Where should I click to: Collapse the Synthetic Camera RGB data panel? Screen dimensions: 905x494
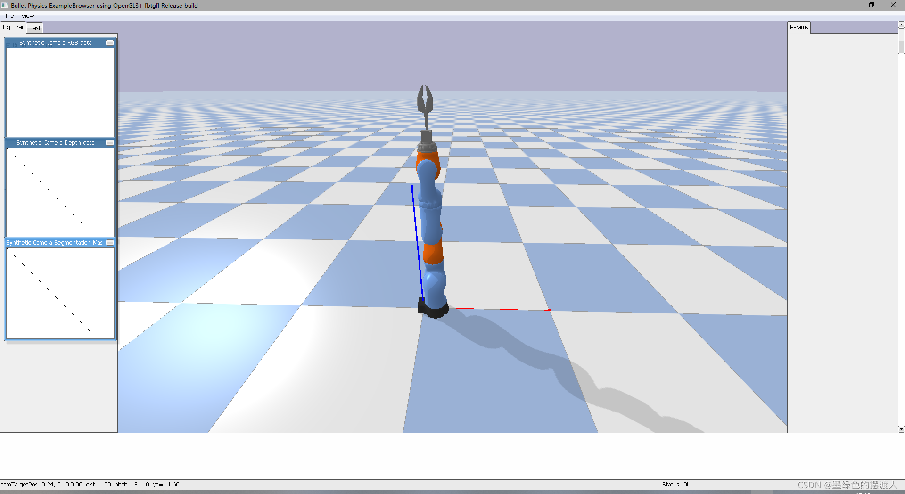[x=109, y=42]
